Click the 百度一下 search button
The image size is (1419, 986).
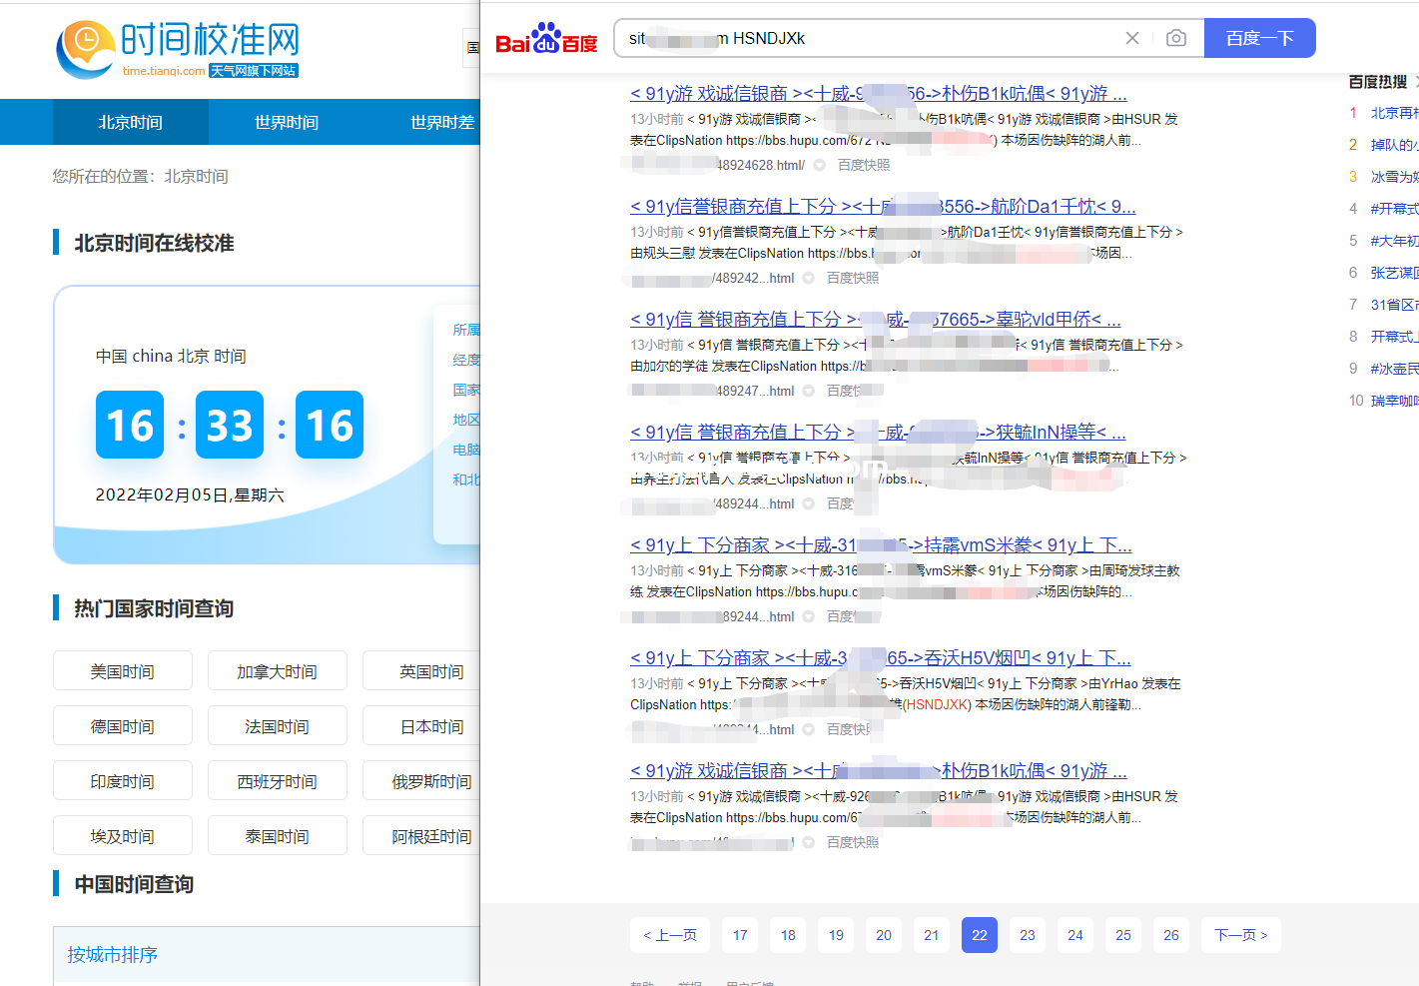[x=1258, y=38]
